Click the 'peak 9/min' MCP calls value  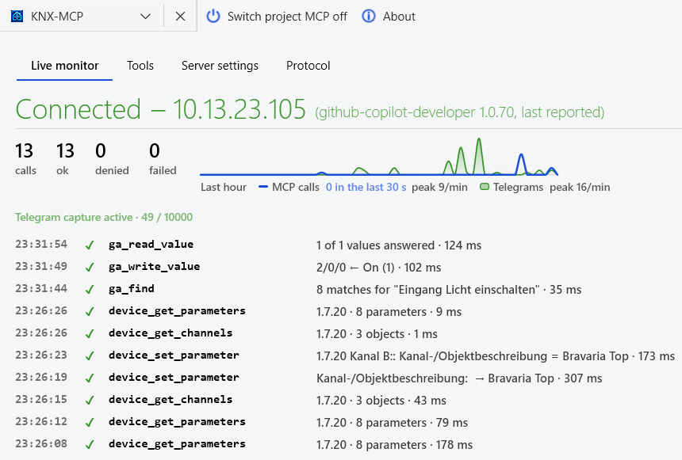(x=440, y=187)
